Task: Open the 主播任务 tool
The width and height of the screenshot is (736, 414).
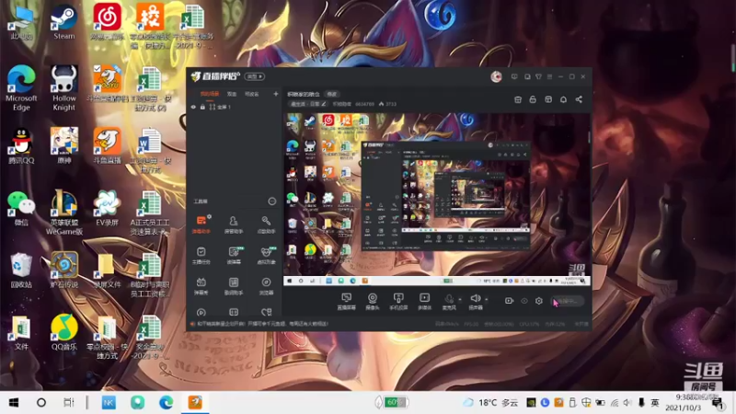Action: [201, 255]
